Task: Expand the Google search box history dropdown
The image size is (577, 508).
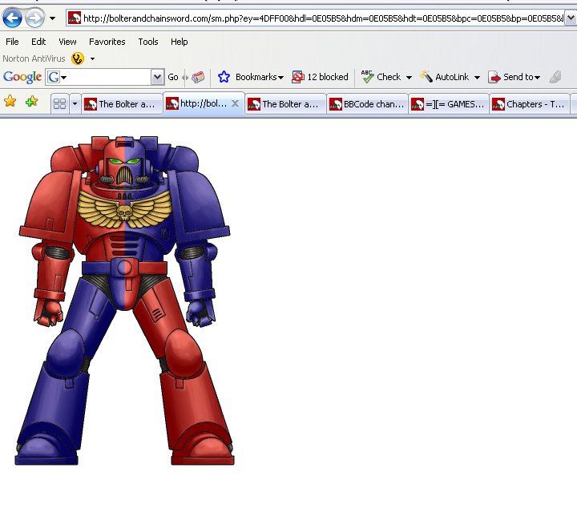Action: pyautogui.click(x=158, y=77)
